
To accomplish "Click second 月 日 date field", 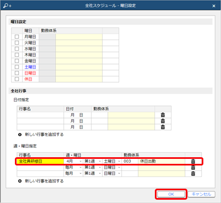I will pyautogui.click(x=77, y=121).
